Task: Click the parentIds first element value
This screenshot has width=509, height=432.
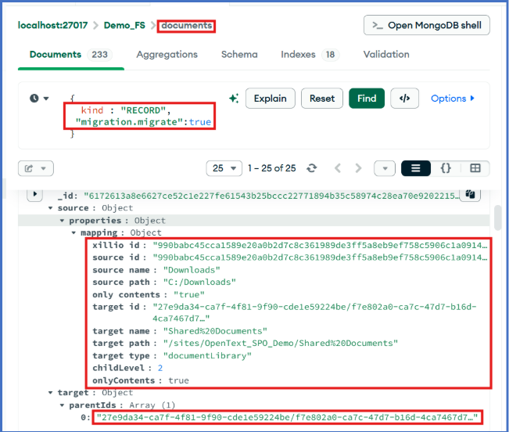Action: pos(287,417)
